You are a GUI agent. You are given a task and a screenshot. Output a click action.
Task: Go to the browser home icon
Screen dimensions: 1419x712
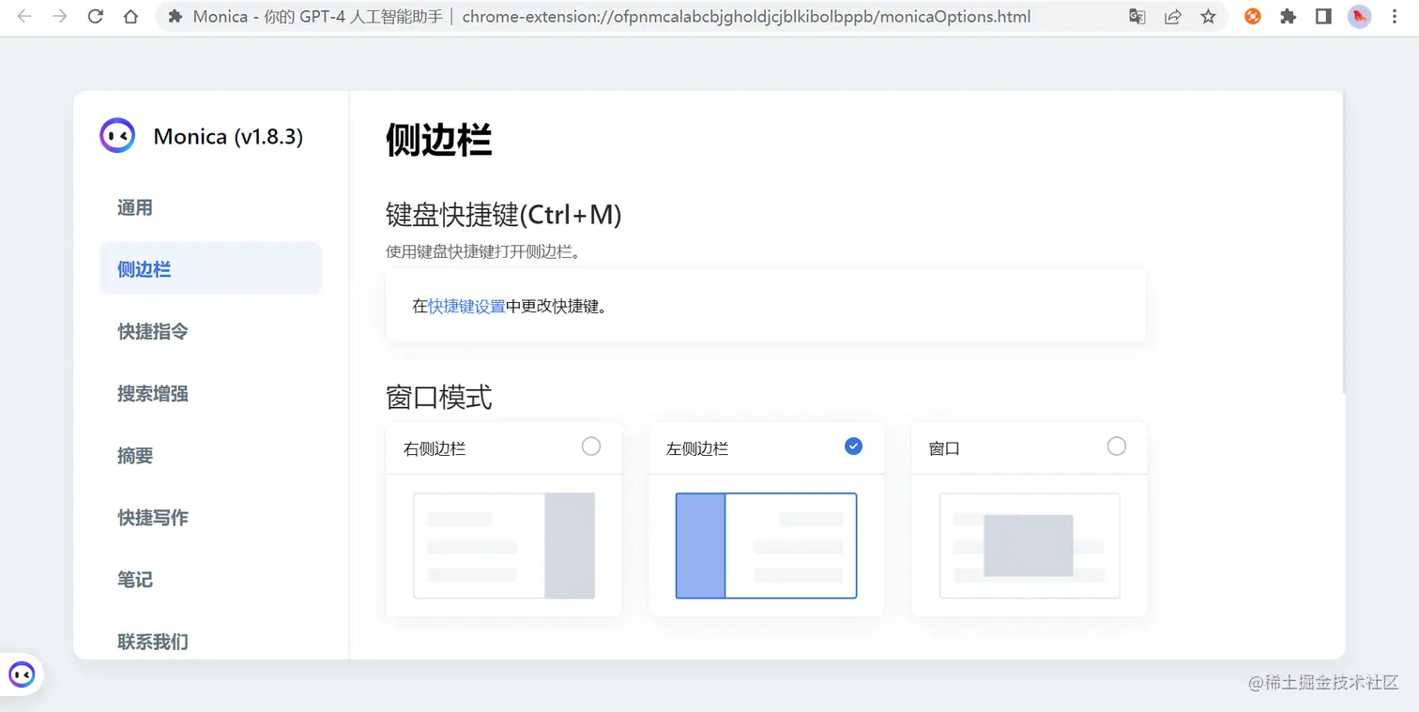click(x=131, y=17)
